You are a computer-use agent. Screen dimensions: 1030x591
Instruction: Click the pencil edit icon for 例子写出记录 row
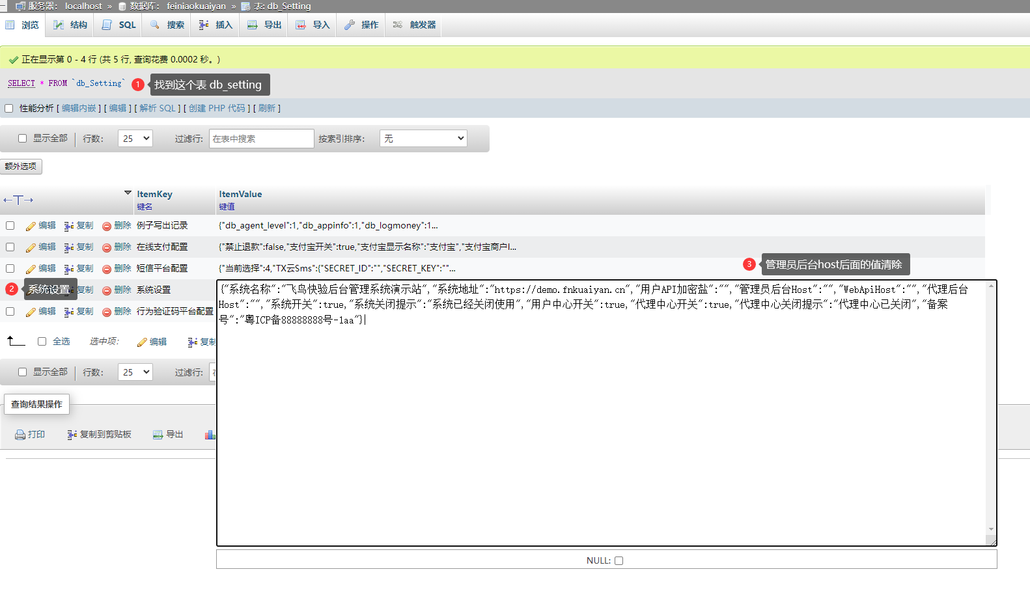point(31,226)
